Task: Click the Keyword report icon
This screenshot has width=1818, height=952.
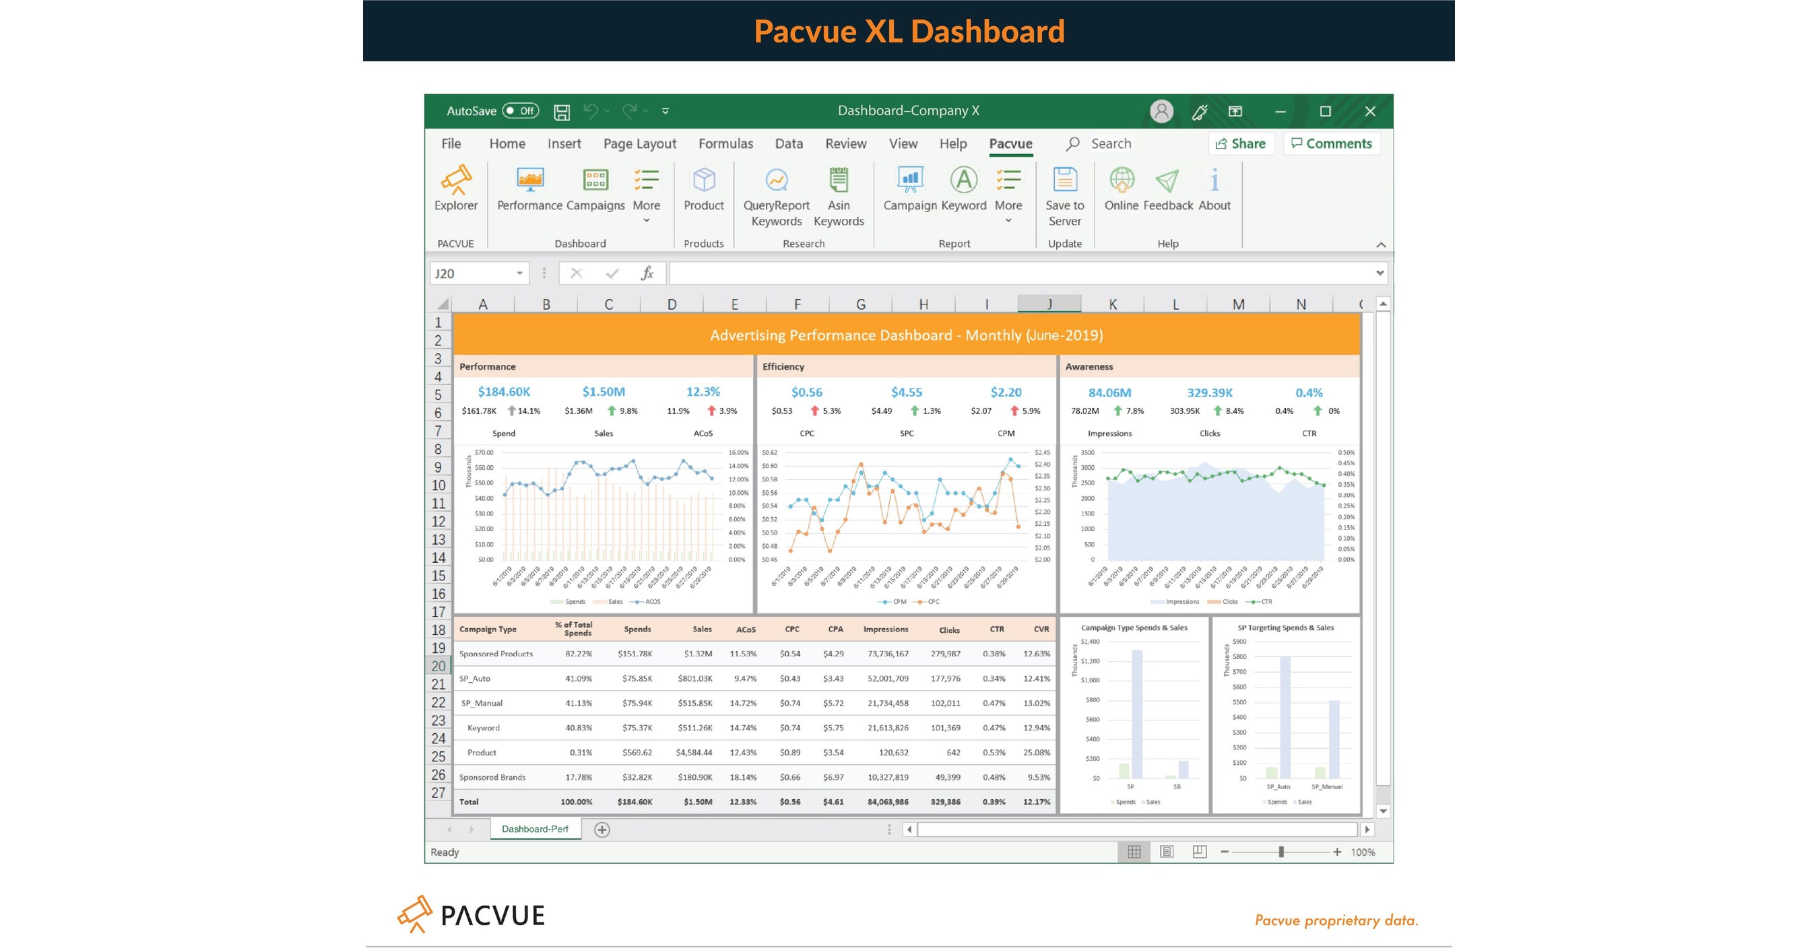Action: 963,182
